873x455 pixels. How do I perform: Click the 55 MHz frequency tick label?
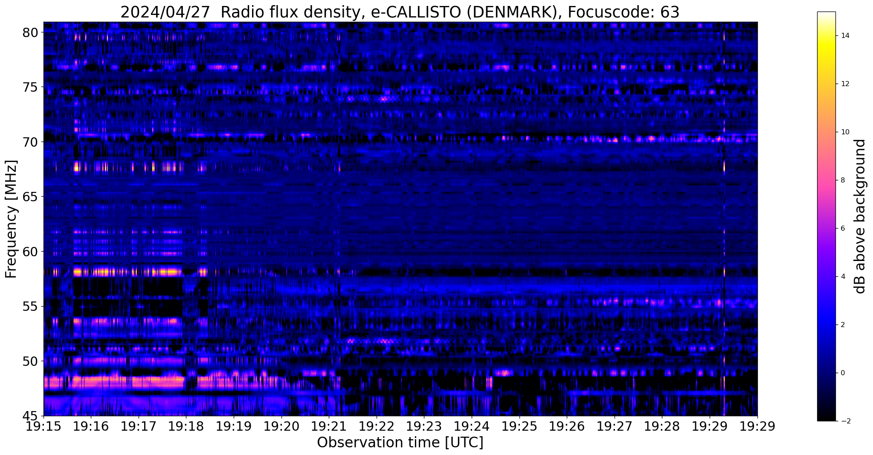(x=30, y=306)
